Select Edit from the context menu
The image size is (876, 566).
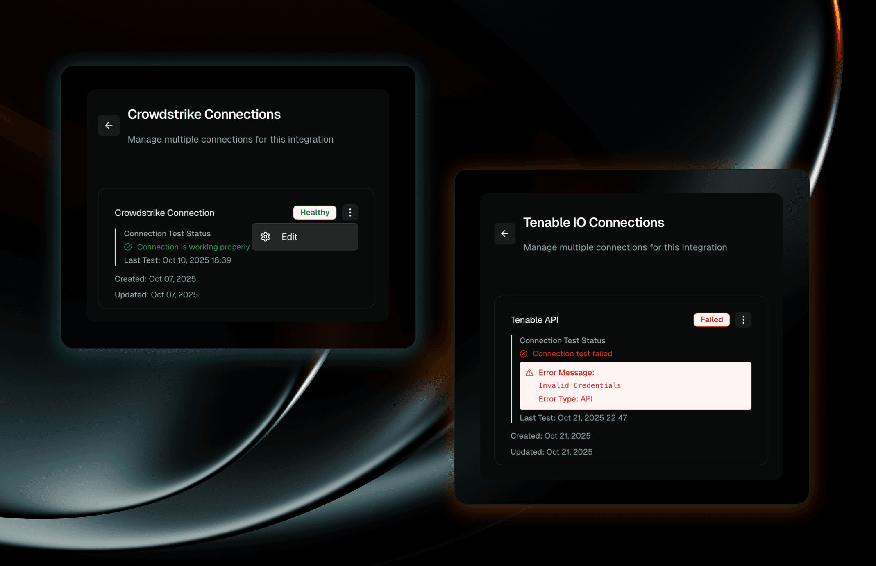pyautogui.click(x=289, y=237)
